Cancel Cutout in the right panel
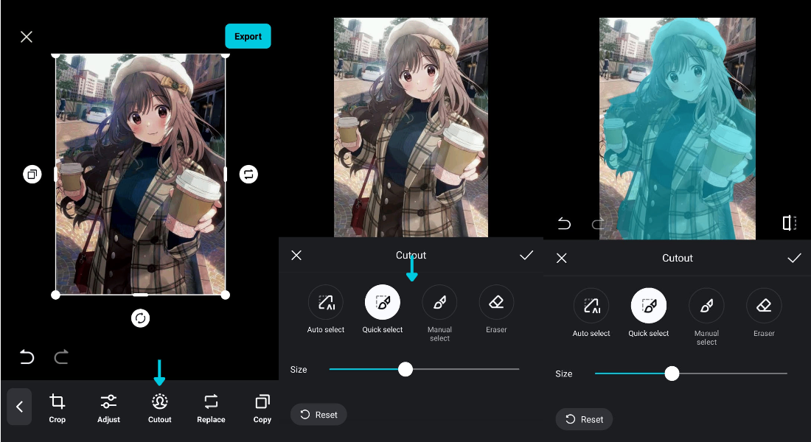Viewport: 811px width, 442px height. point(562,258)
